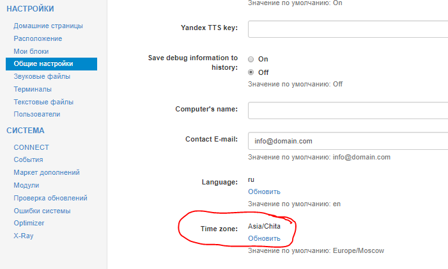
Task: Click Обновить link under Time zone
Action: coord(264,238)
